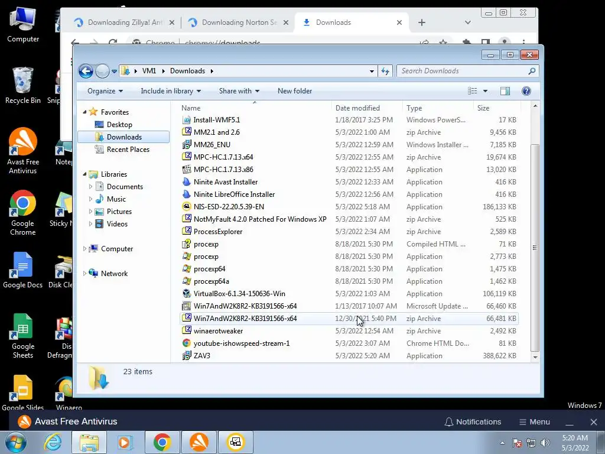
Task: Open the recent locations history arrow
Action: [x=114, y=72]
